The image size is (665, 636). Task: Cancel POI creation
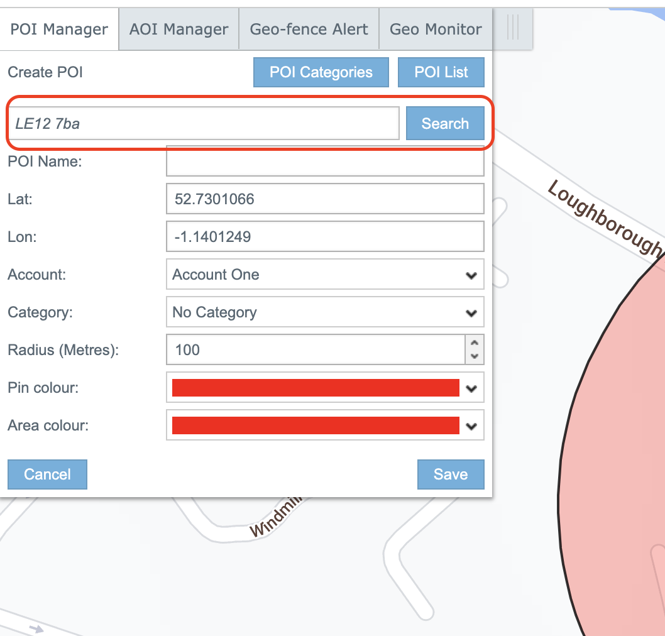click(47, 474)
